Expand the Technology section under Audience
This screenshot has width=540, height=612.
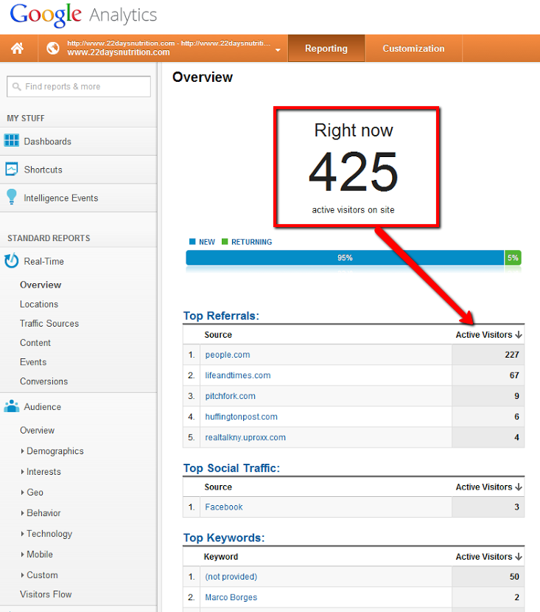[x=49, y=534]
